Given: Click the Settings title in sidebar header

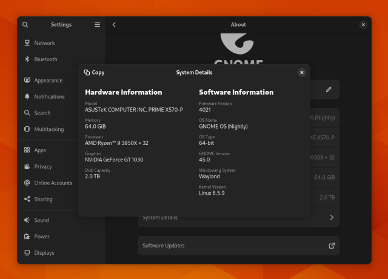Looking at the screenshot, I should pyautogui.click(x=61, y=24).
